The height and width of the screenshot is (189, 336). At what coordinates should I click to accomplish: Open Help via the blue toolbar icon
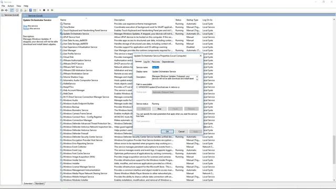(x=30, y=10)
